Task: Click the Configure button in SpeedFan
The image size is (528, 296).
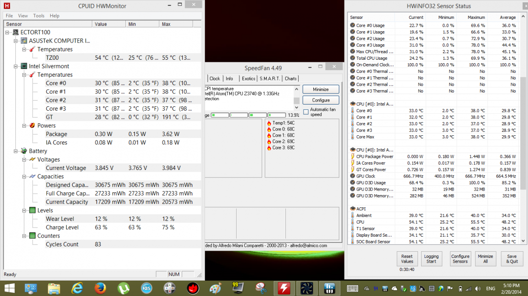Action: click(321, 100)
